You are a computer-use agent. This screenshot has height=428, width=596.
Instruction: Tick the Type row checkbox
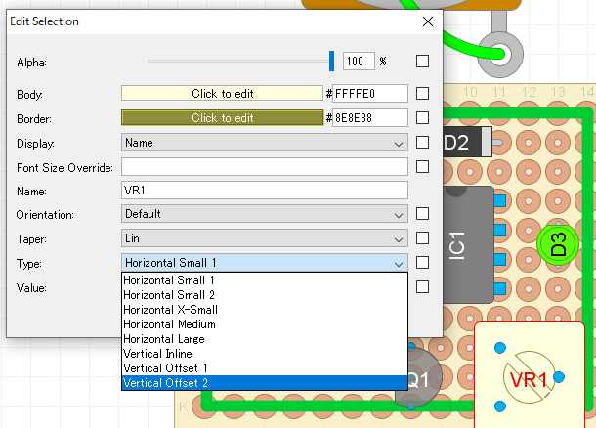click(422, 262)
